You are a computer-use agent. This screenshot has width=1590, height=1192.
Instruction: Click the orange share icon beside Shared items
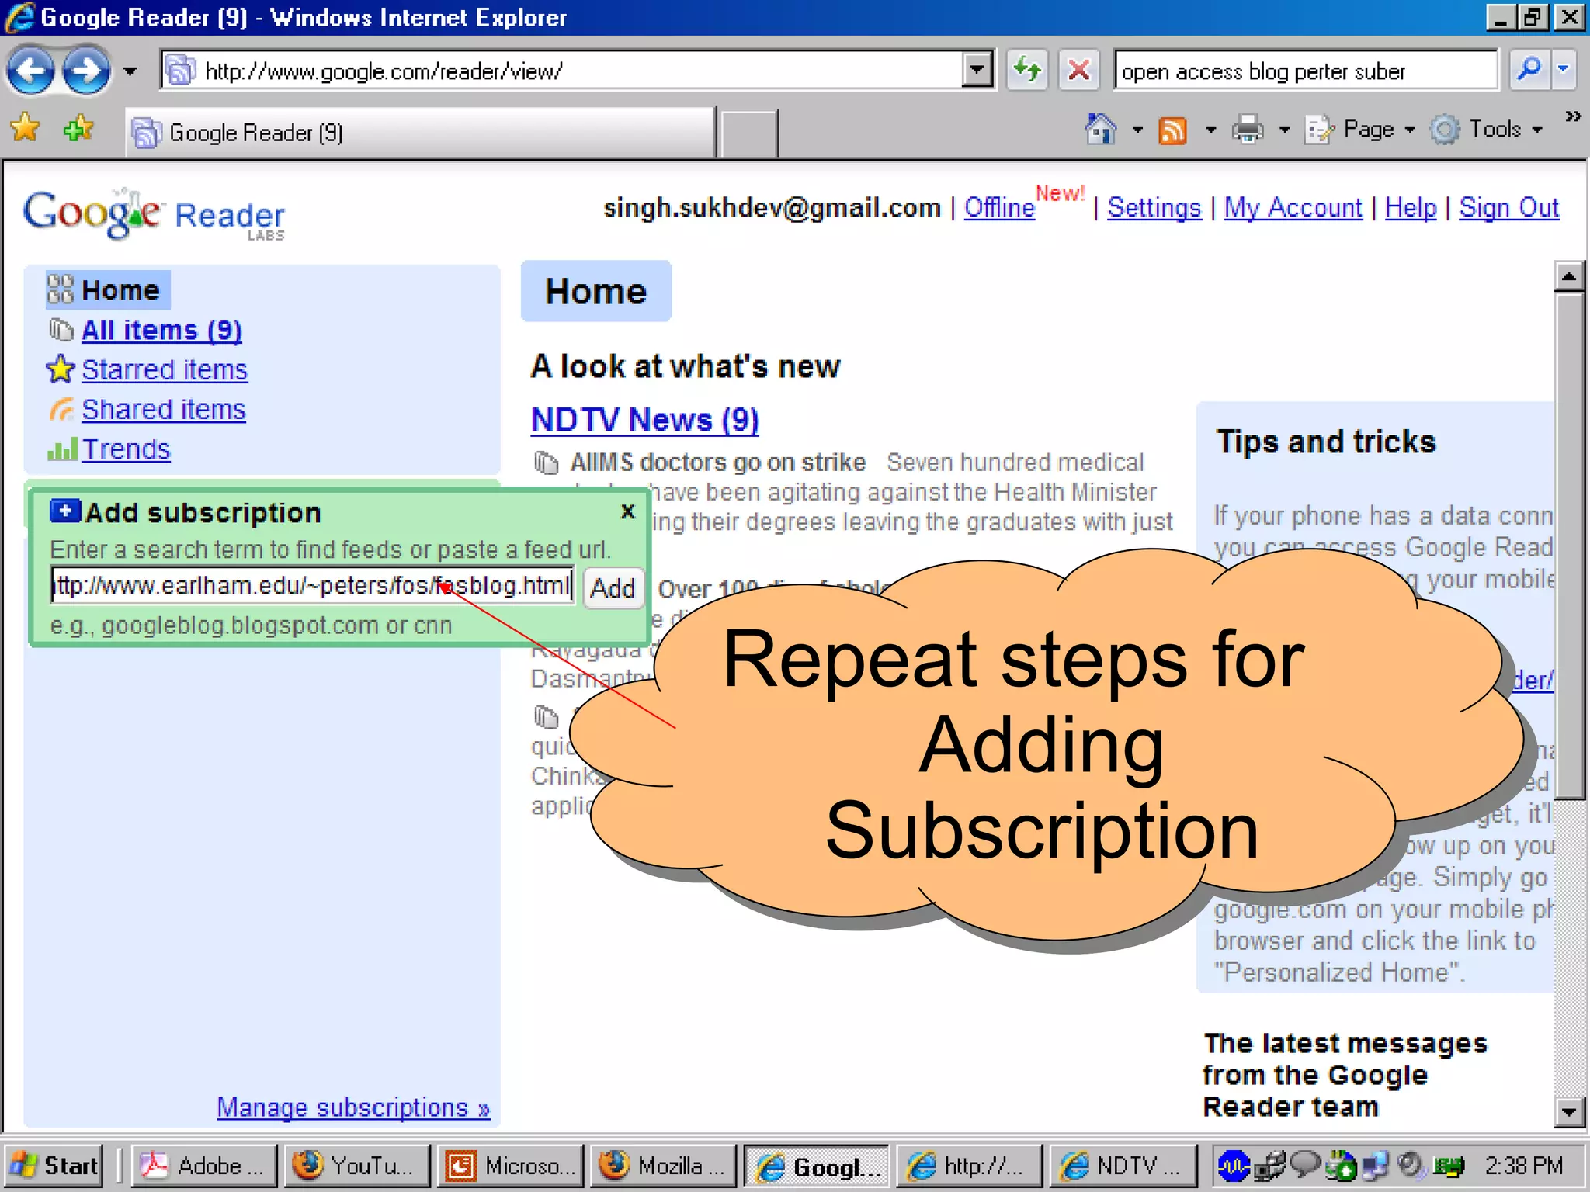(61, 410)
